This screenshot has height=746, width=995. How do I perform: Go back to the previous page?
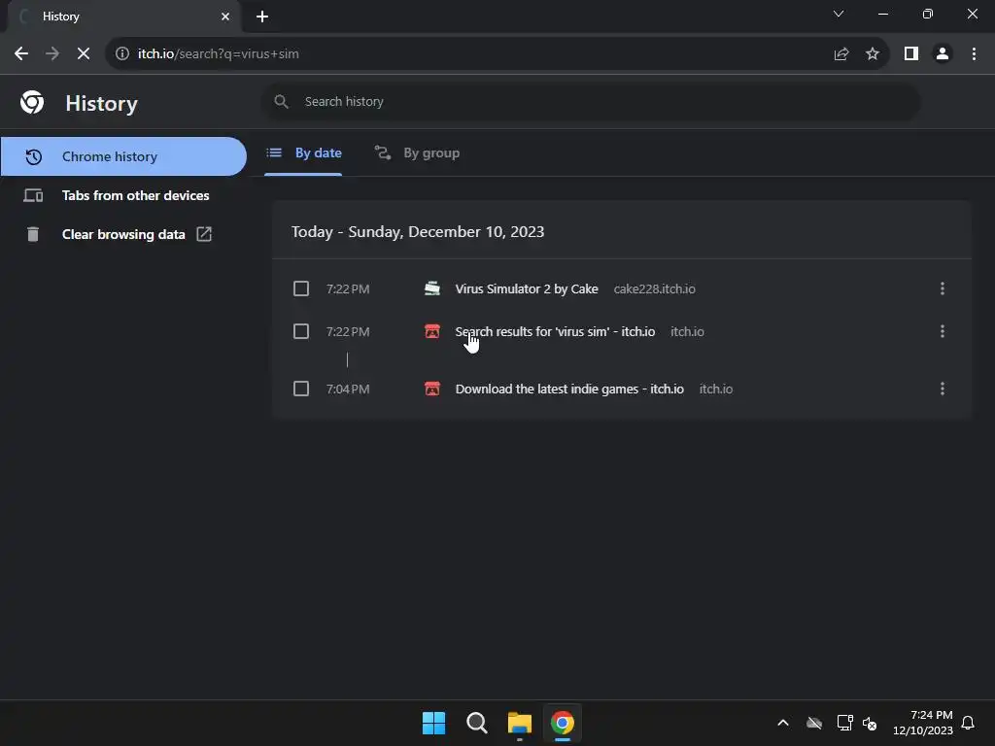pos(21,54)
